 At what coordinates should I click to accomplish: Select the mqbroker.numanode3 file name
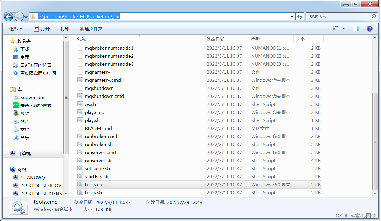click(x=109, y=64)
